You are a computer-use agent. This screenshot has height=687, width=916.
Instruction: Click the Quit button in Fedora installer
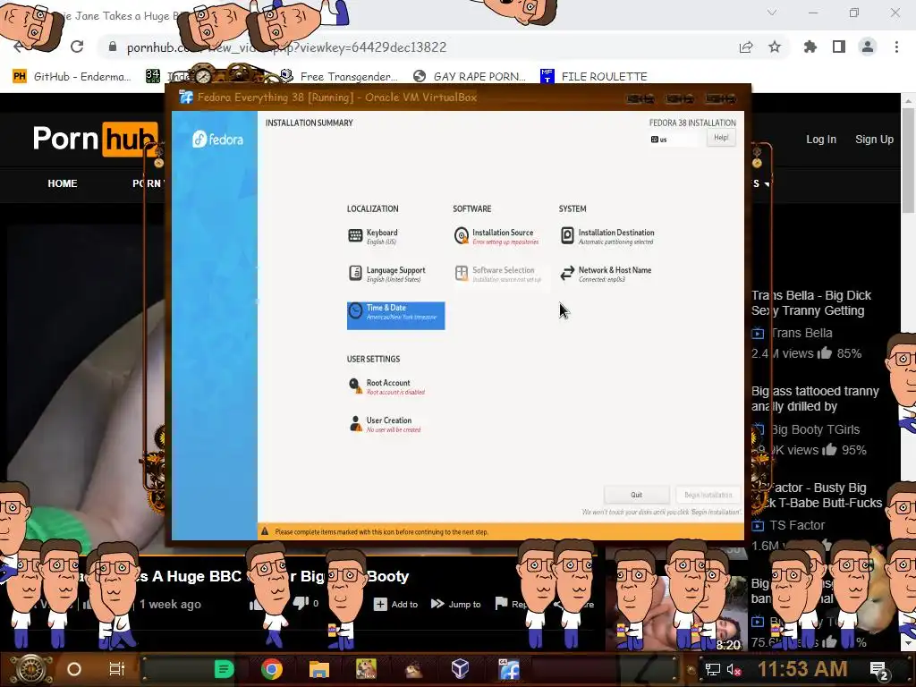(x=636, y=495)
